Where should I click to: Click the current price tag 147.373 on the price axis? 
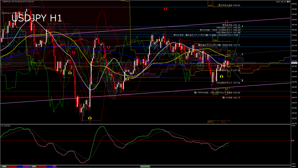pyautogui.click(x=294, y=63)
